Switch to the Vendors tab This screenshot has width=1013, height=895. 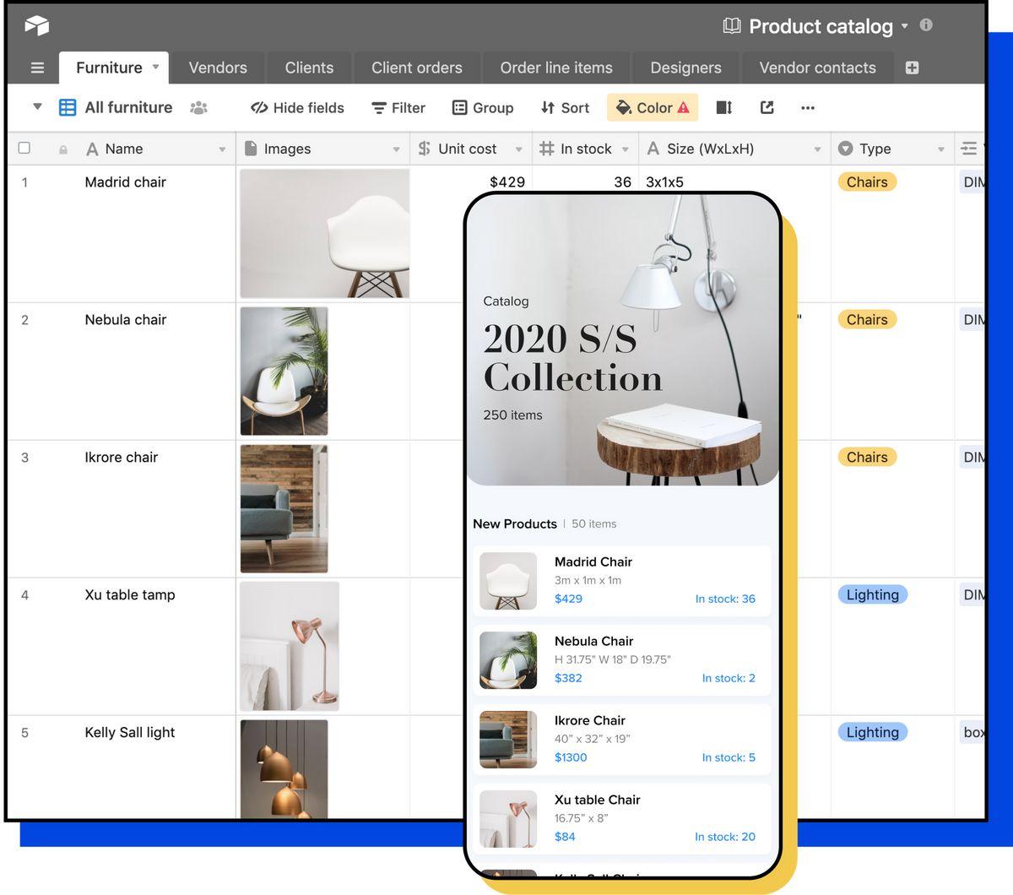[218, 68]
